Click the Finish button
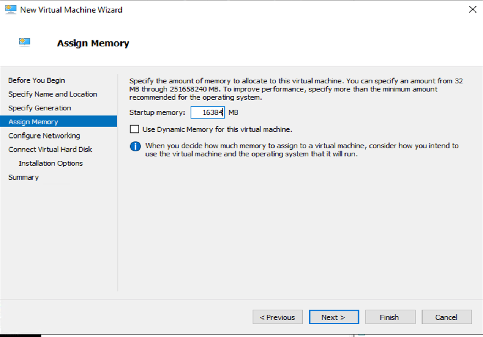Image resolution: width=483 pixels, height=337 pixels. [x=390, y=317]
